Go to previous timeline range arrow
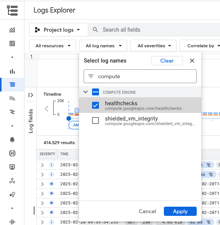 point(47,109)
